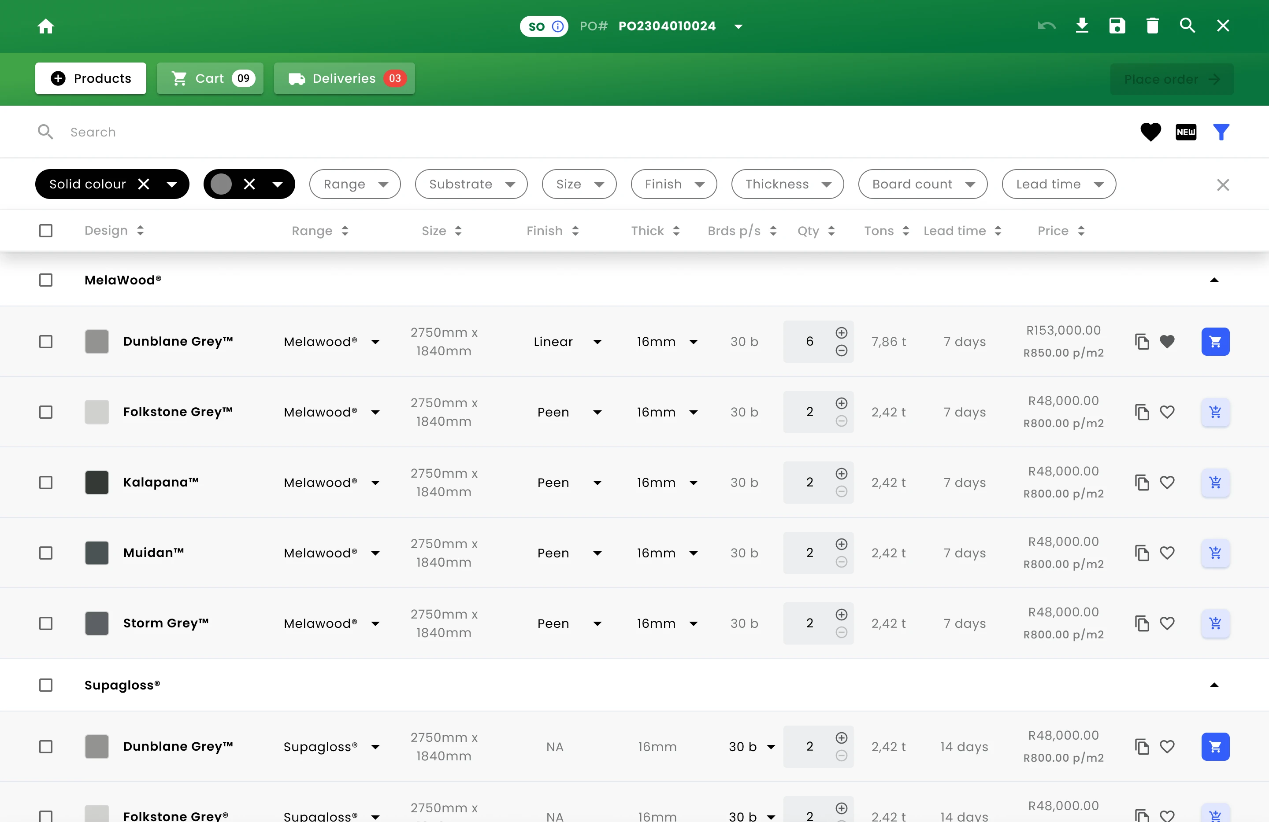This screenshot has height=822, width=1269.
Task: Download the purchase order
Action: coord(1082,26)
